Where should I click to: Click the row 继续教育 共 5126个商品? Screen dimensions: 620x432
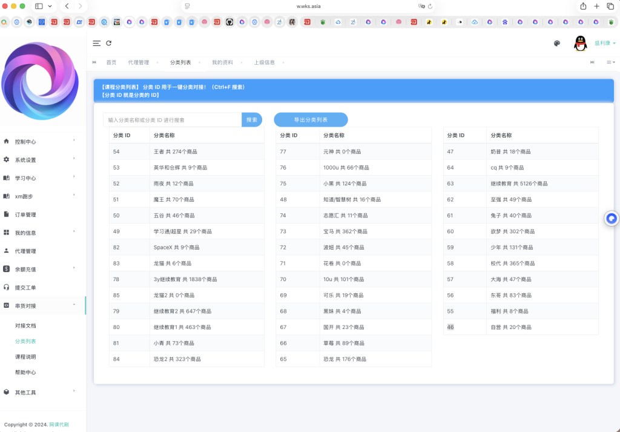(x=521, y=184)
